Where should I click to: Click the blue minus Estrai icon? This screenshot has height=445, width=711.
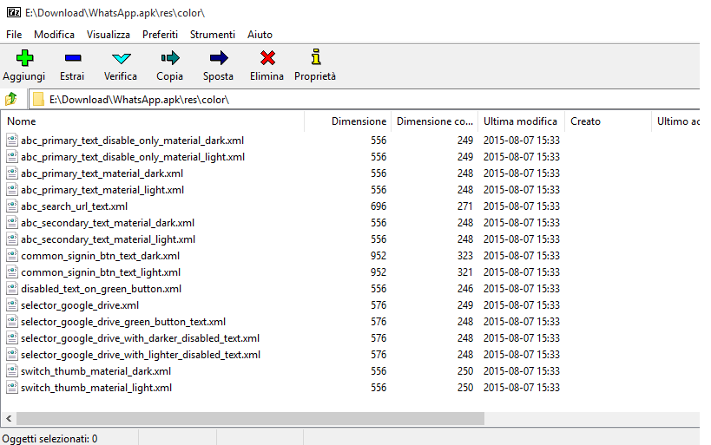coord(73,58)
